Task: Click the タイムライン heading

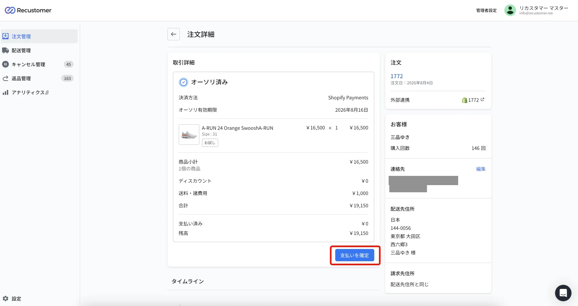Action: pyautogui.click(x=188, y=281)
